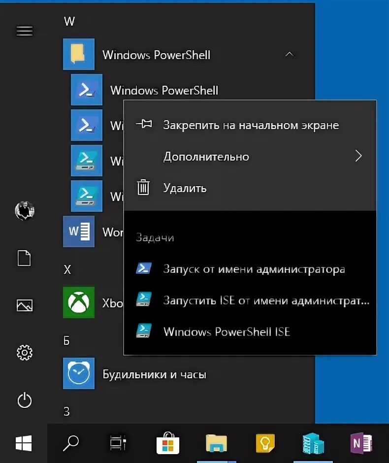This screenshot has height=463, width=389.
Task: Click the Windows Start button
Action: pyautogui.click(x=24, y=443)
